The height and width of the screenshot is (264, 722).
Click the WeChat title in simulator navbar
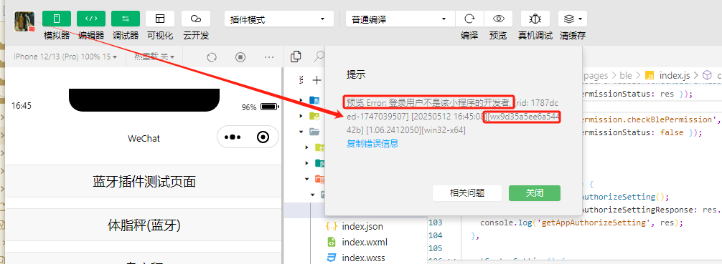click(x=144, y=138)
